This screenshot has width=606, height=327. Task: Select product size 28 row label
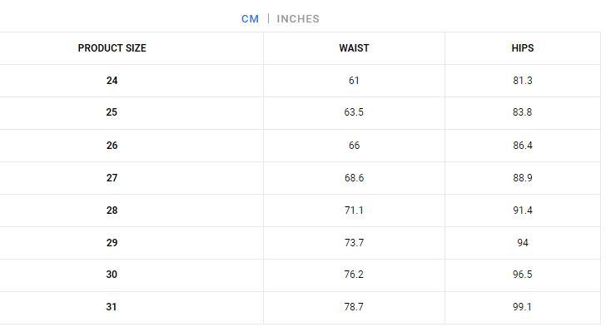[112, 211]
